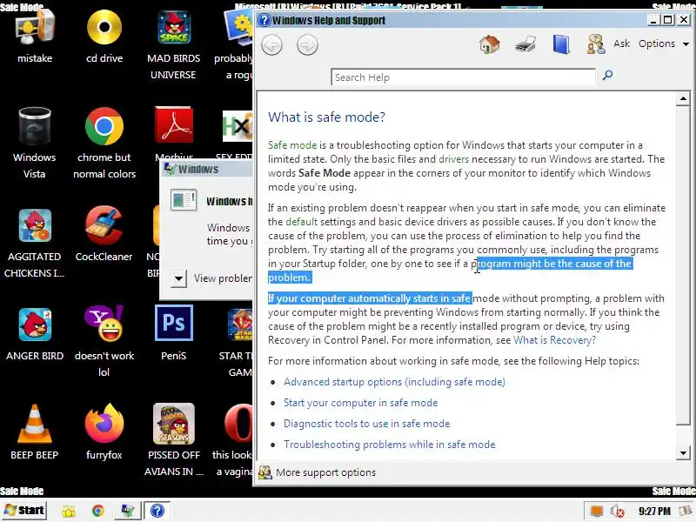The image size is (696, 522).
Task: Open 'Advanced startup options' link
Action: (x=394, y=382)
